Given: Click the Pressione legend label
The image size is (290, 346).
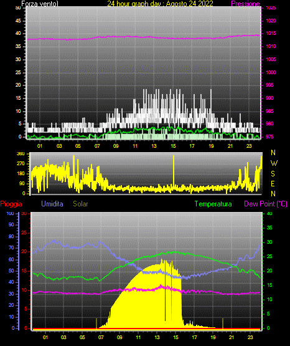Looking at the screenshot, I should click(245, 4).
